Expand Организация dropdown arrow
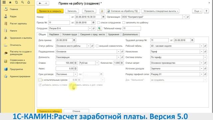The width and height of the screenshot is (213, 120). click(x=184, y=17)
